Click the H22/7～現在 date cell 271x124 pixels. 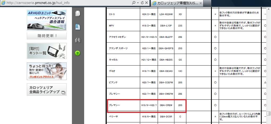pyautogui.click(x=149, y=94)
